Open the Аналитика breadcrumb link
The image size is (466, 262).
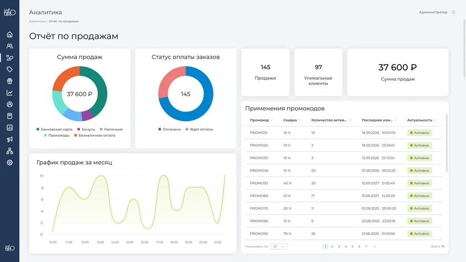(37, 22)
